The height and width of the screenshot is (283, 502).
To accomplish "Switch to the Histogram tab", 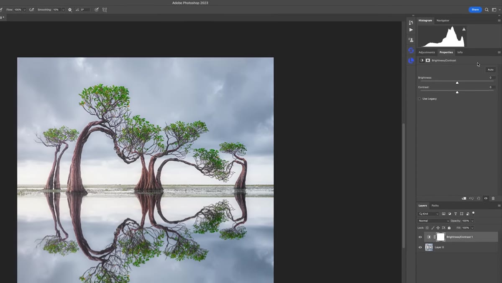I will pos(425,21).
